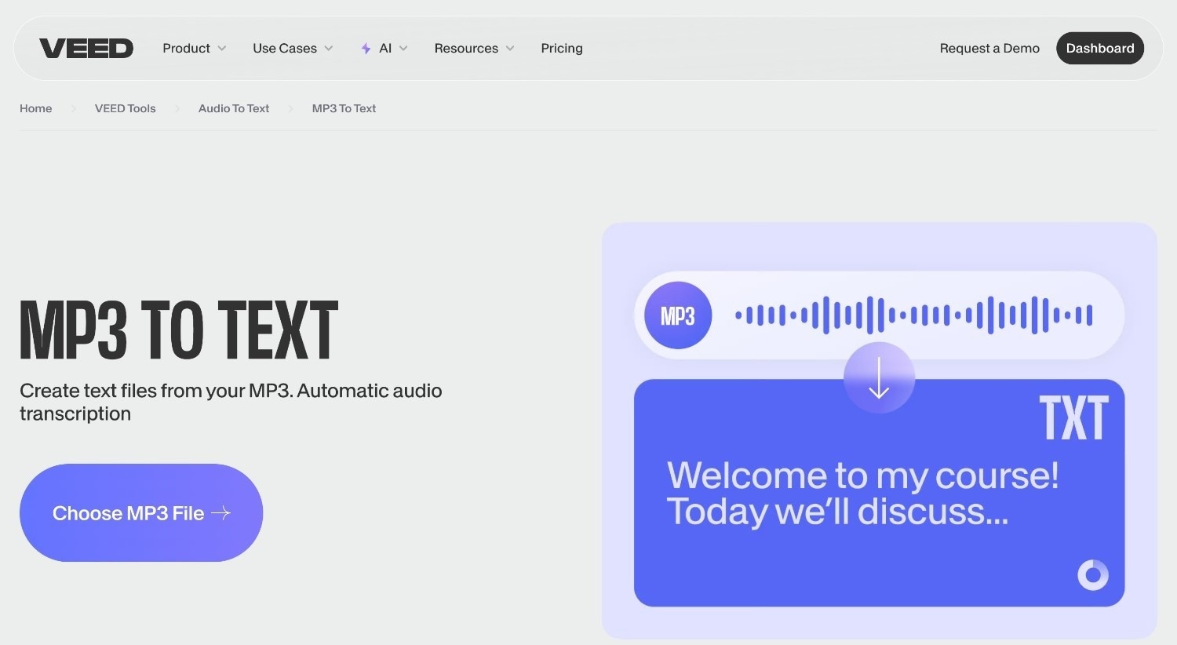1177x645 pixels.
Task: Expand the Resources chevron
Action: pyautogui.click(x=510, y=49)
